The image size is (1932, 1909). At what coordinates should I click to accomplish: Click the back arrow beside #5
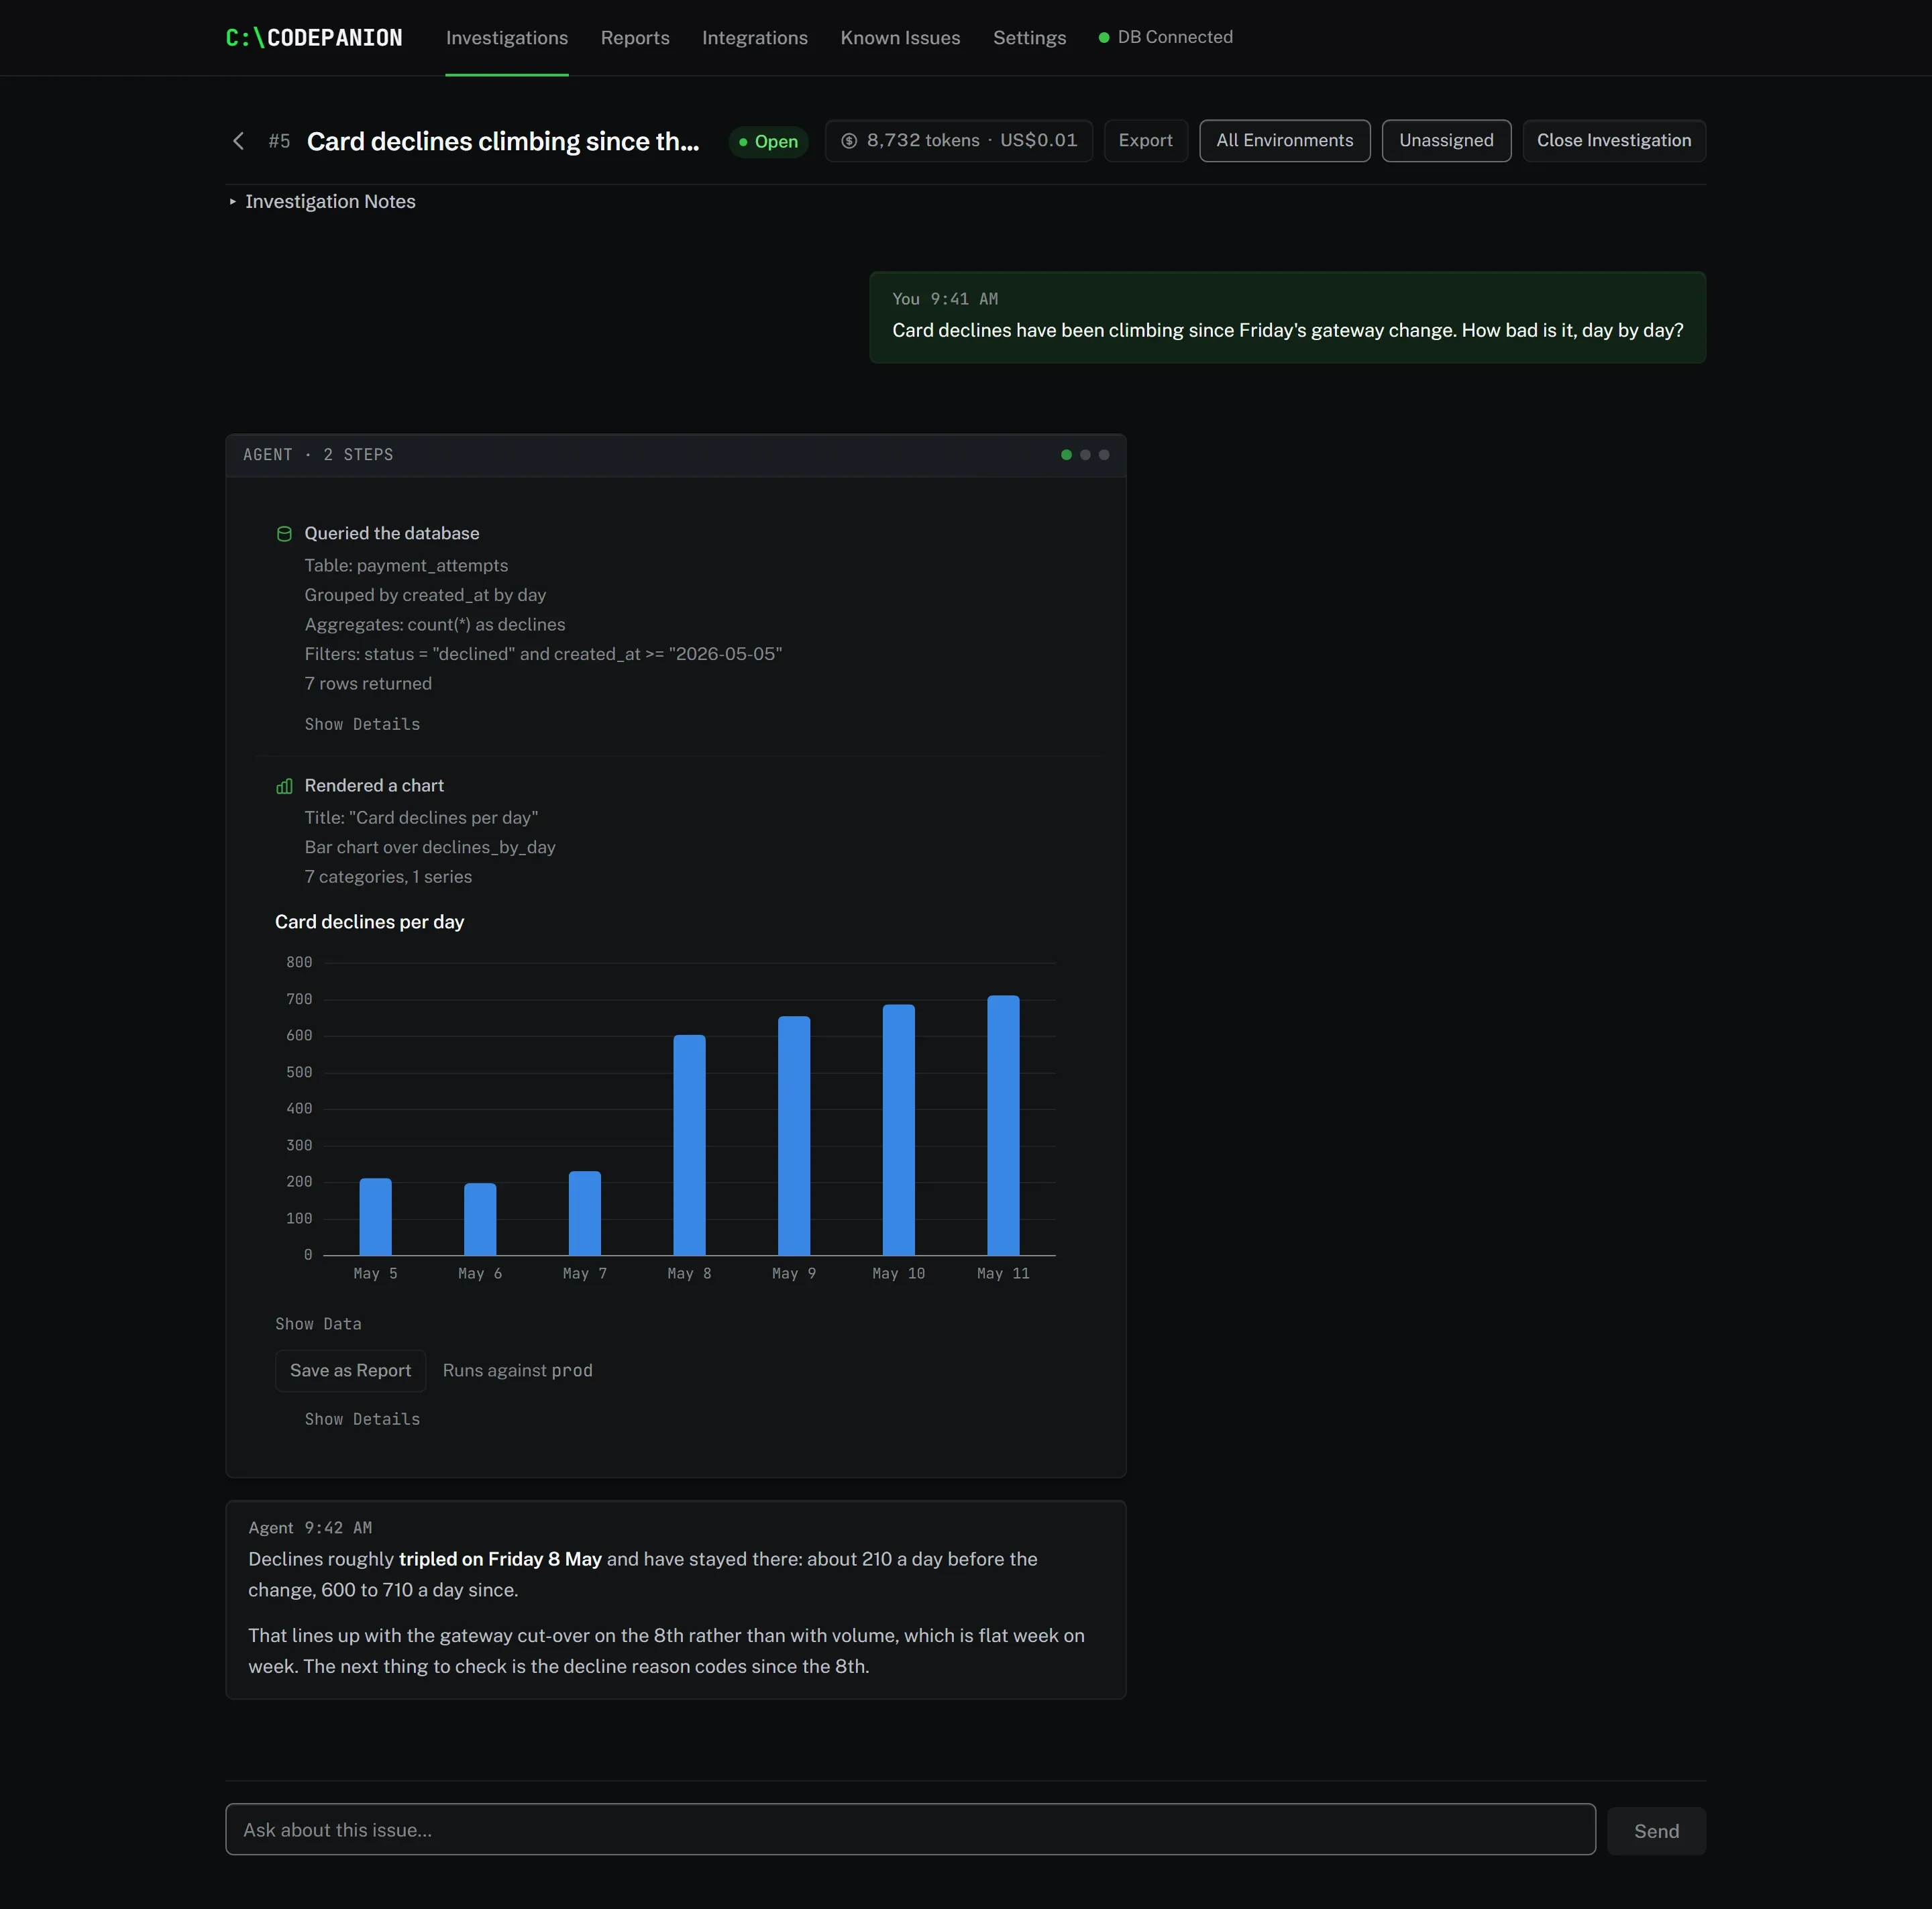click(238, 141)
